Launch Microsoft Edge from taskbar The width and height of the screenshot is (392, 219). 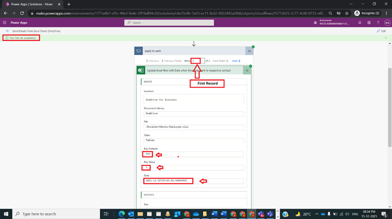click(x=121, y=214)
